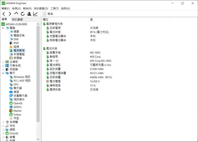
Task: Open the 感應器 sensor icon
Action: [x=11, y=58]
